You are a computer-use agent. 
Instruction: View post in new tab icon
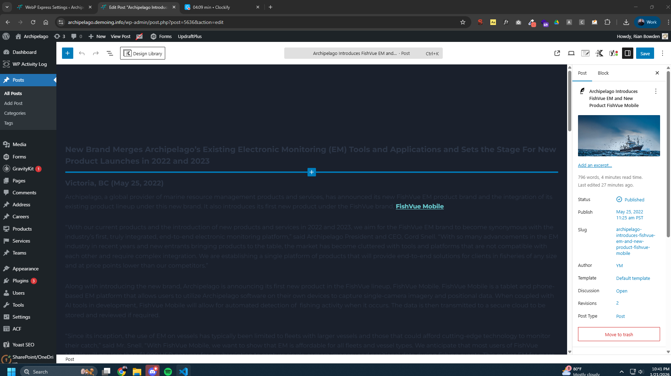coord(557,53)
